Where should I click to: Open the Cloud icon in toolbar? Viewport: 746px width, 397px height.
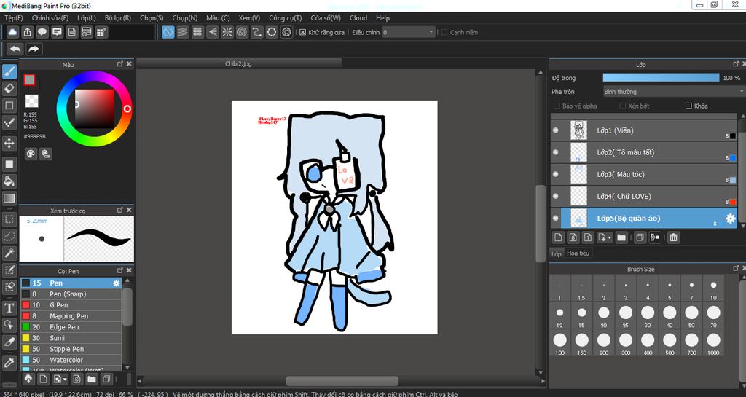(x=13, y=32)
